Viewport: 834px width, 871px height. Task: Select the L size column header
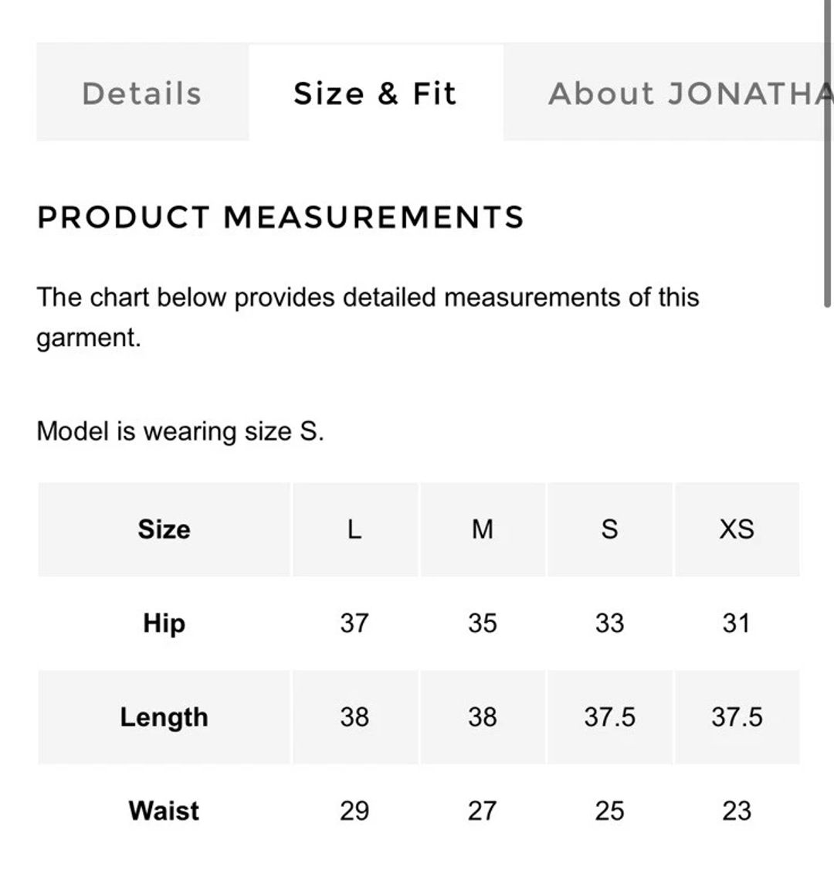pyautogui.click(x=354, y=529)
